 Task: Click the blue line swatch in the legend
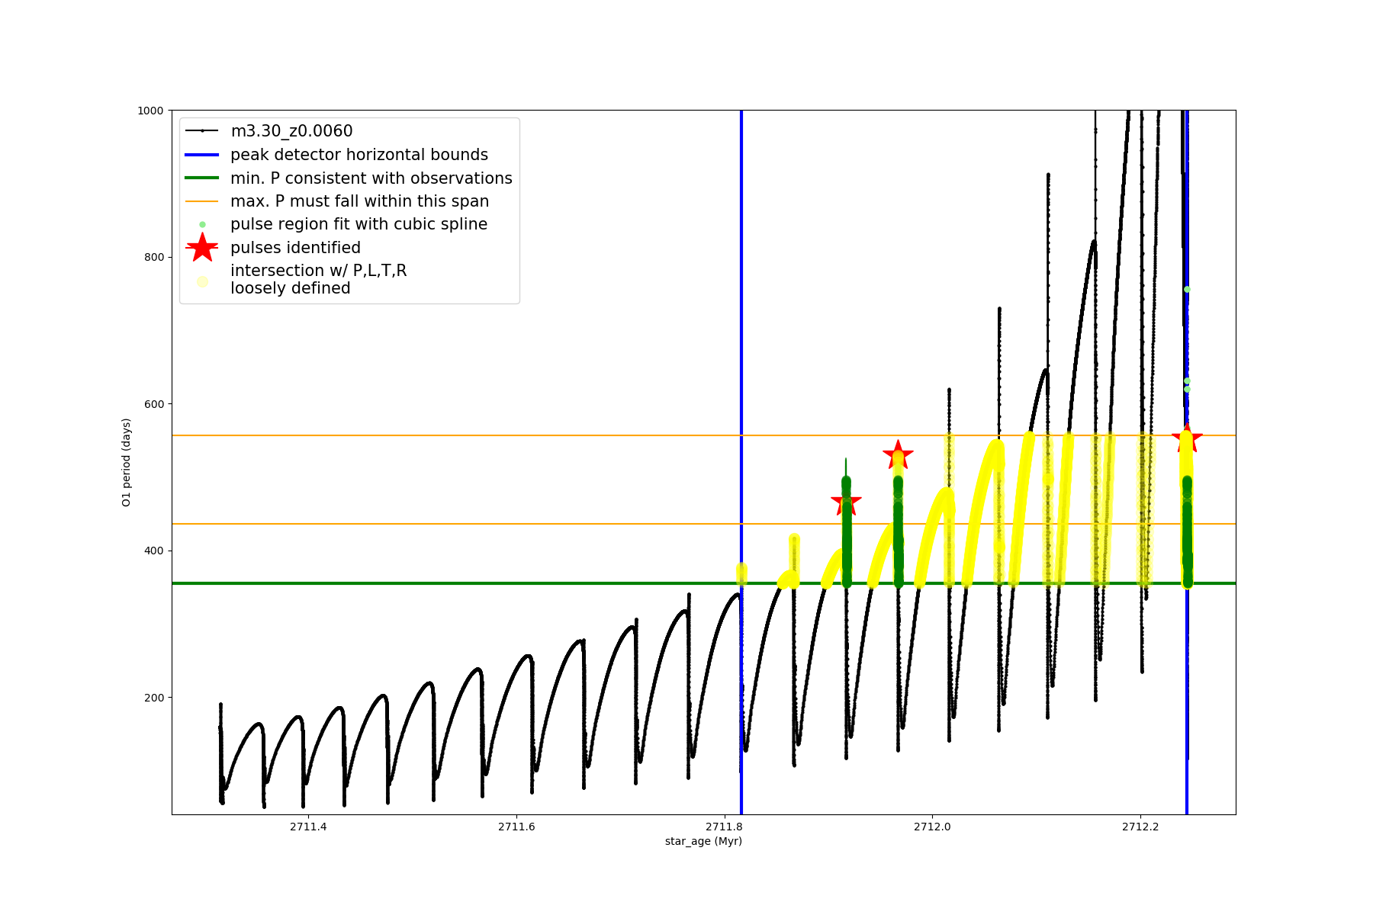click(x=202, y=155)
